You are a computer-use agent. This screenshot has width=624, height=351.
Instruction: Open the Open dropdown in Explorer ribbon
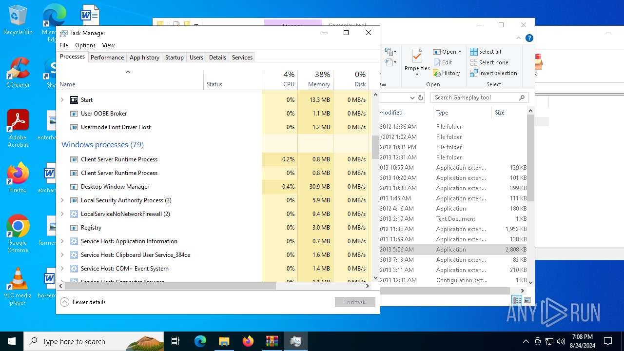tap(447, 52)
